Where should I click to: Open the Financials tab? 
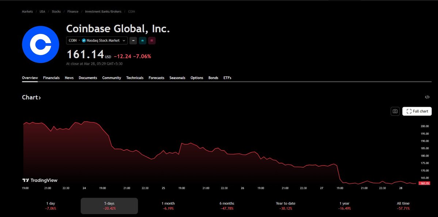pyautogui.click(x=51, y=78)
